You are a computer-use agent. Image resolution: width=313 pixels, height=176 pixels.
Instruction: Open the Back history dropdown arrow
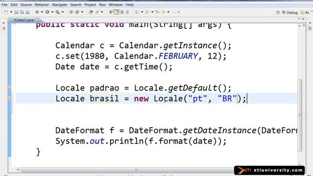[168, 12]
